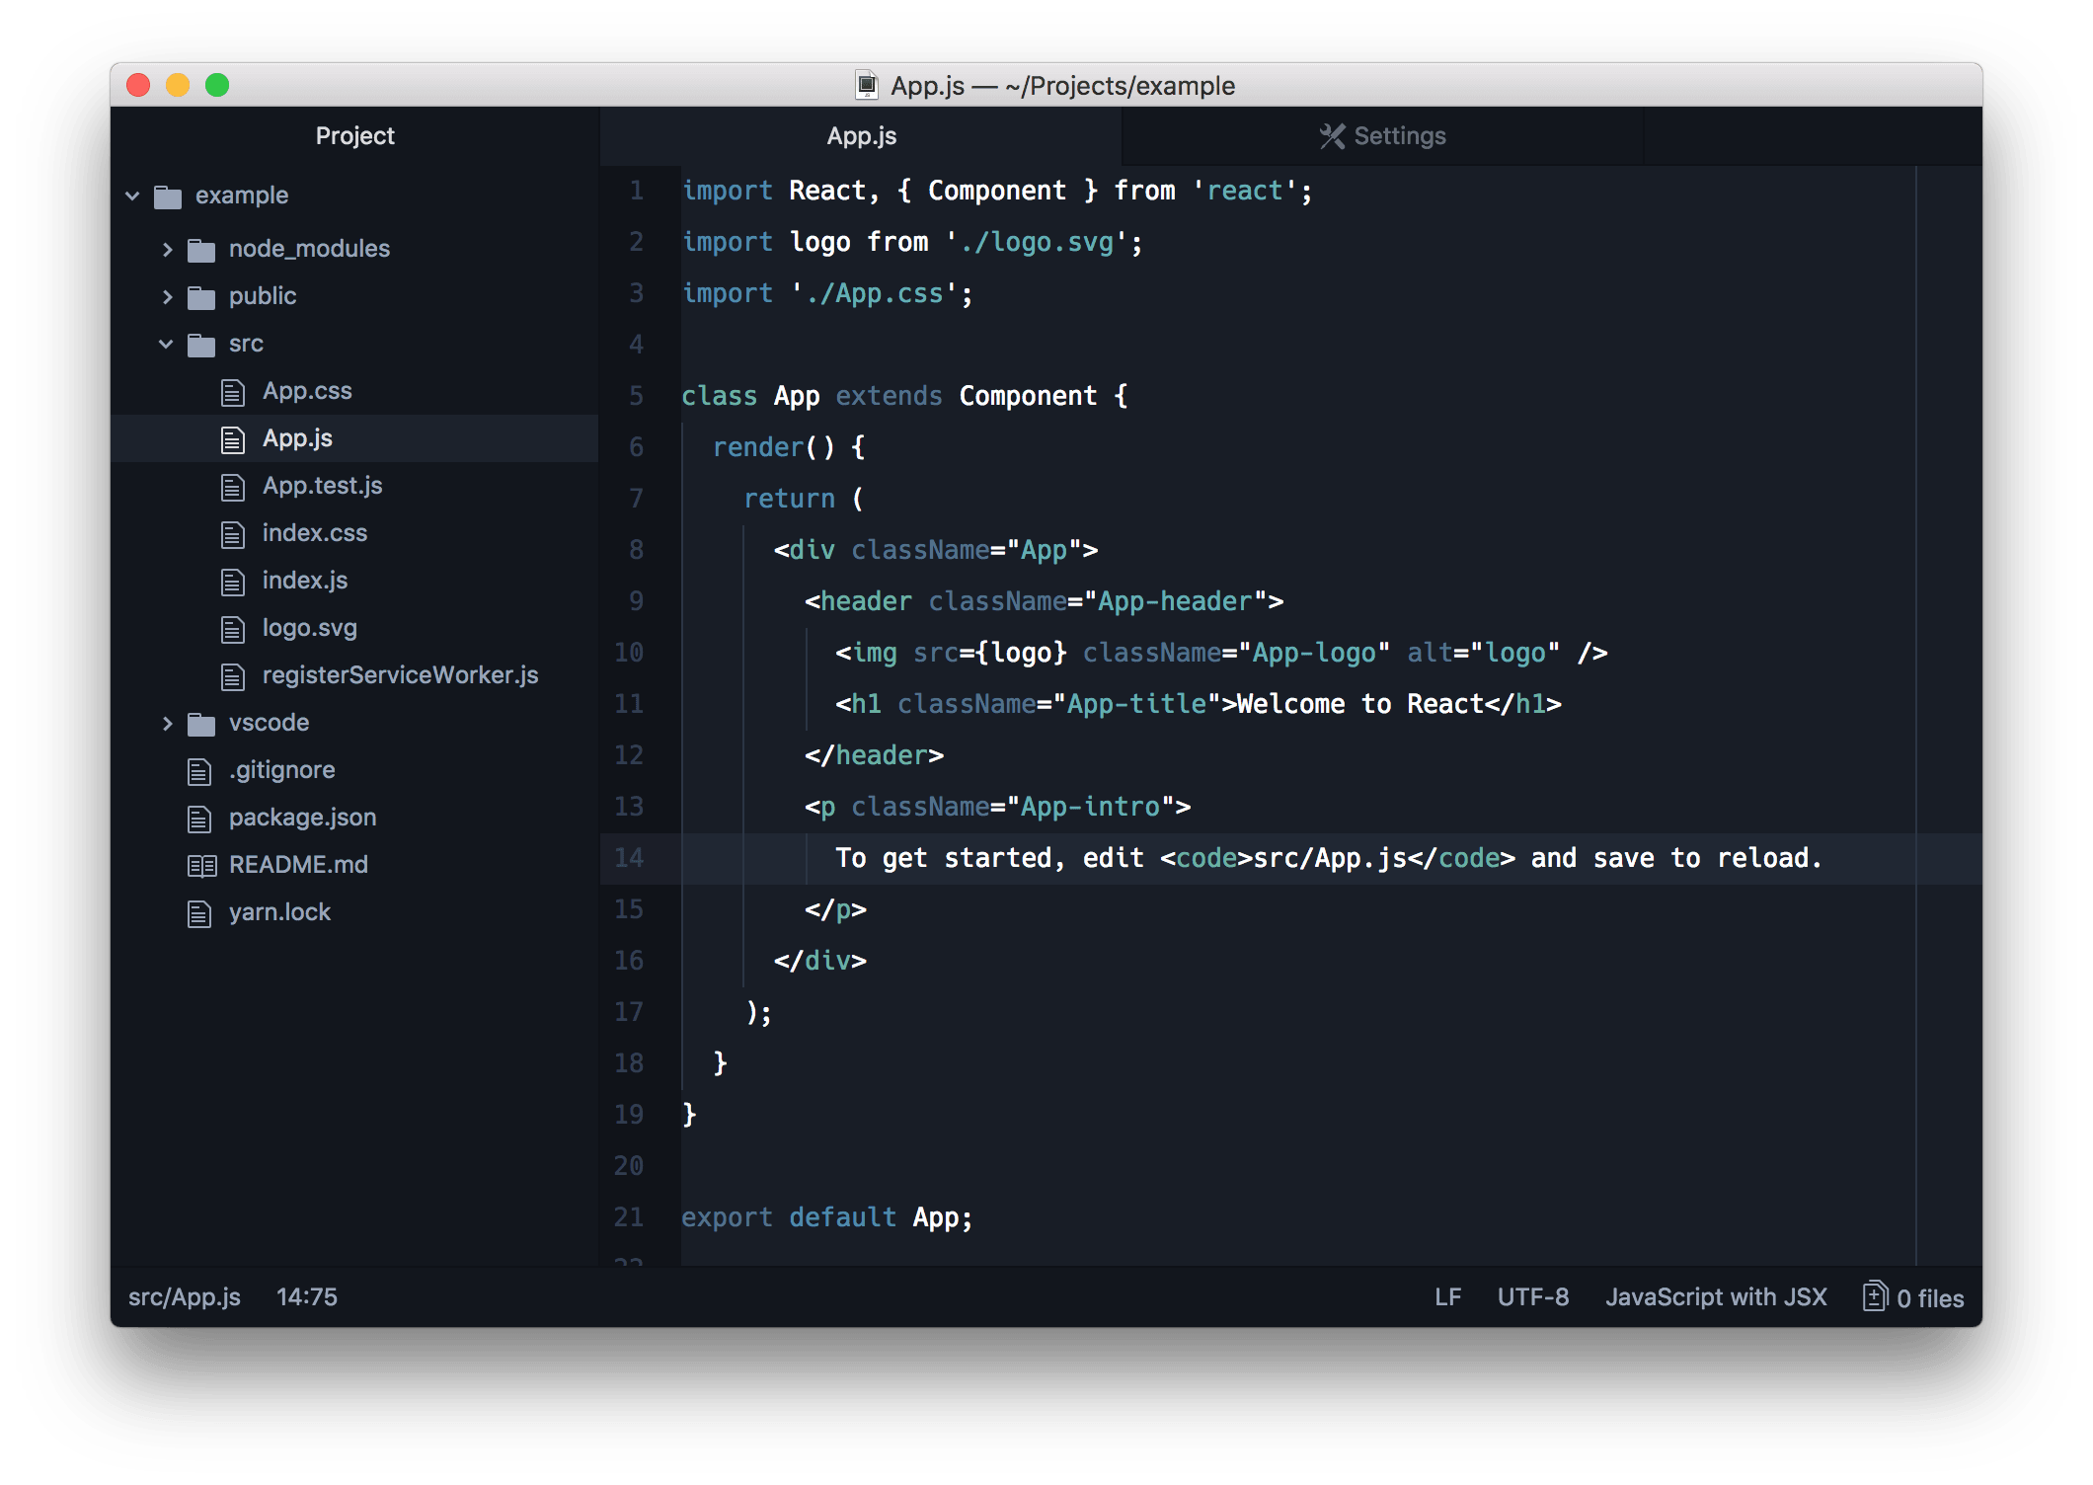The width and height of the screenshot is (2093, 1485).
Task: Click the LF line ending selector
Action: click(x=1447, y=1296)
